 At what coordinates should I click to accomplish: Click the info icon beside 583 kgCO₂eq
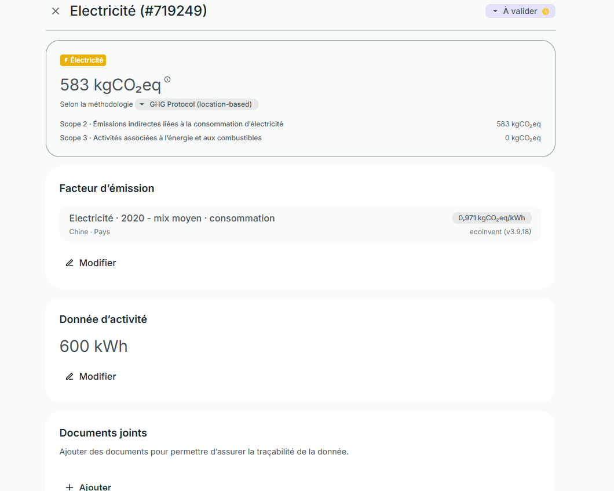167,79
